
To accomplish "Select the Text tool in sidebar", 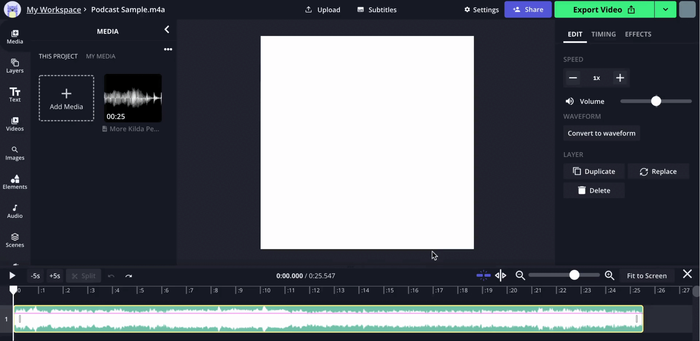I will (15, 95).
